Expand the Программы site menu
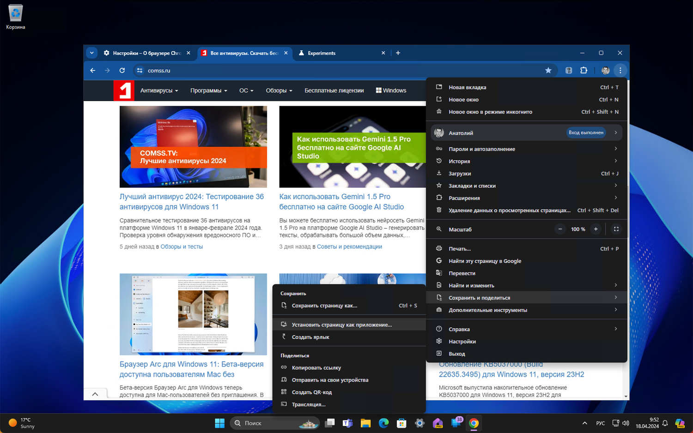This screenshot has width=693, height=433. (x=209, y=90)
